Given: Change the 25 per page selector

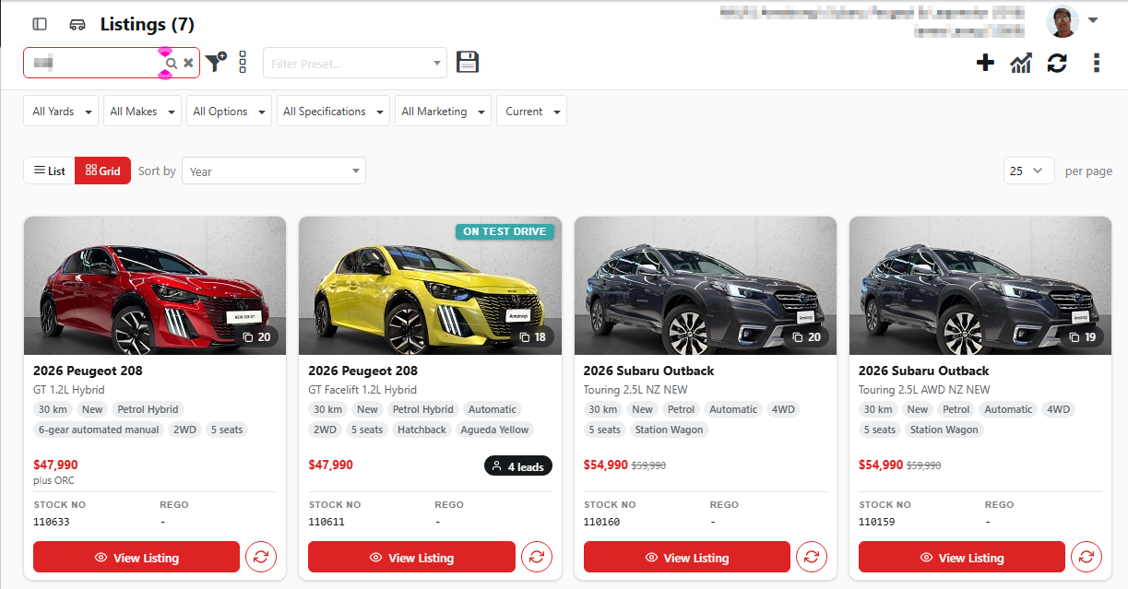Looking at the screenshot, I should (1028, 171).
